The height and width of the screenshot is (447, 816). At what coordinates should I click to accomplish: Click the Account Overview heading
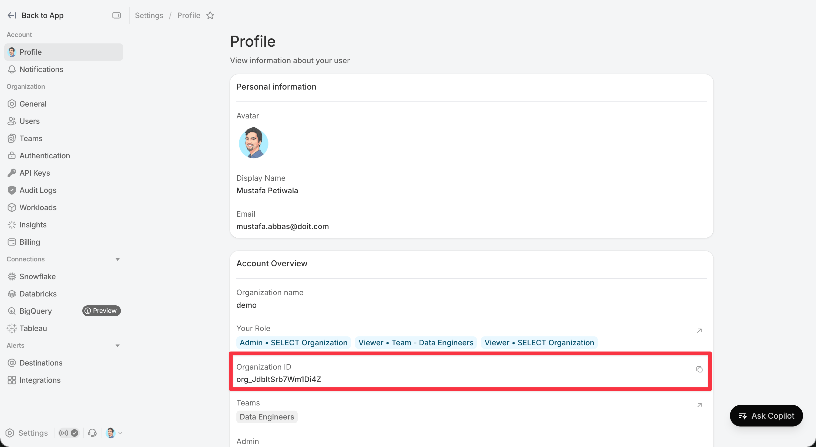tap(272, 263)
